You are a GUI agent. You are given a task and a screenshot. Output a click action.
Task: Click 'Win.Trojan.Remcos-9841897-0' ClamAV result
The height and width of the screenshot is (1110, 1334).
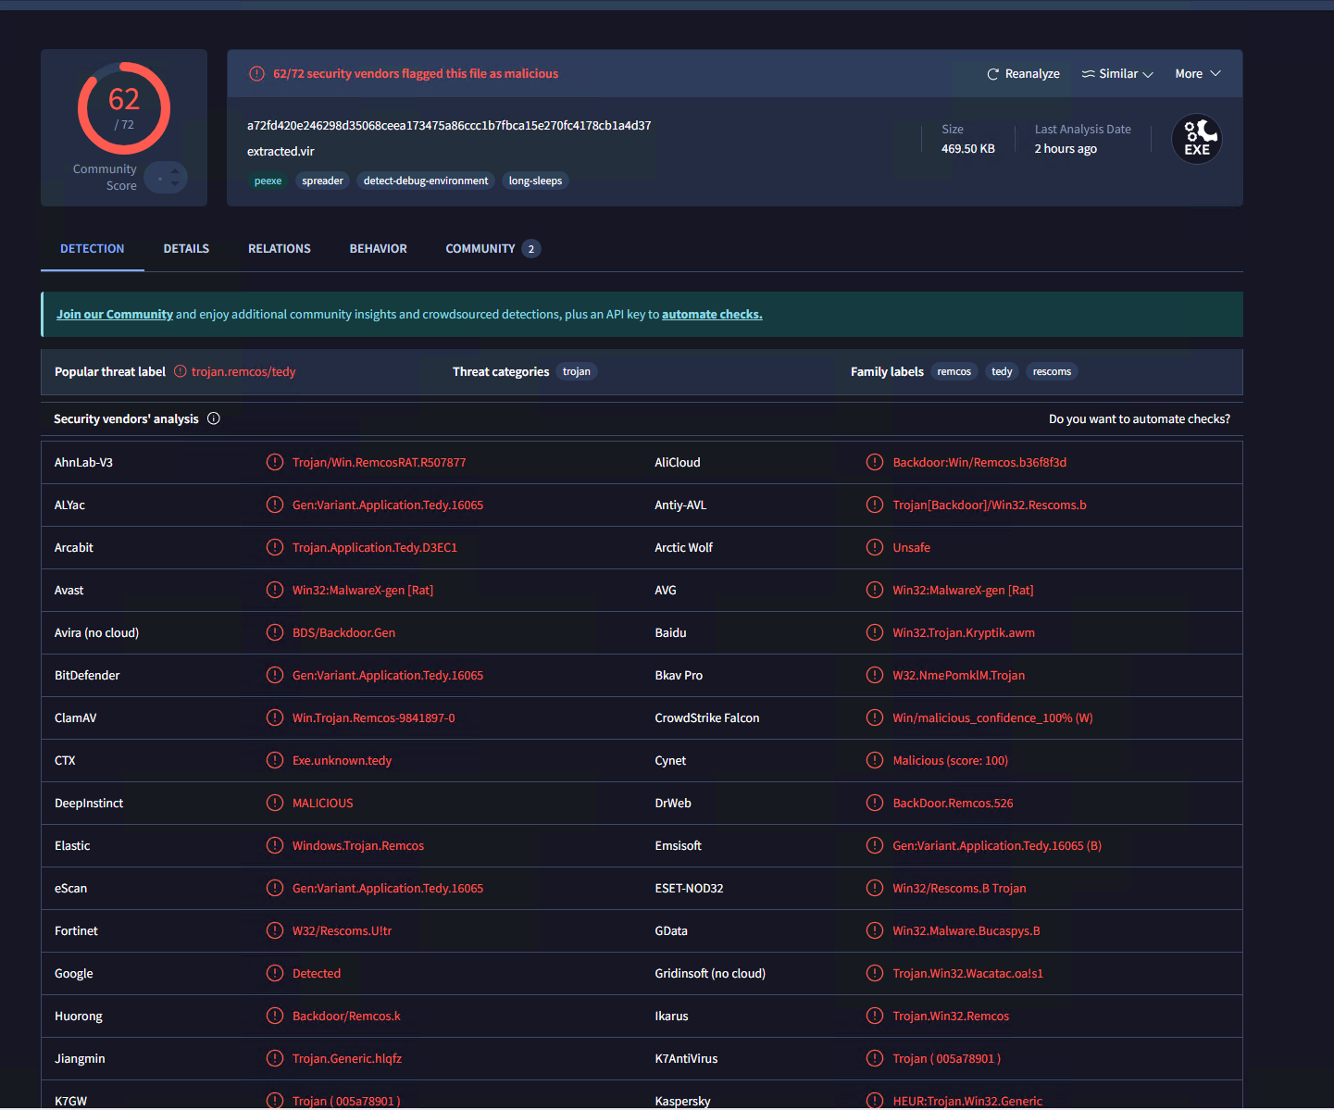(x=374, y=718)
